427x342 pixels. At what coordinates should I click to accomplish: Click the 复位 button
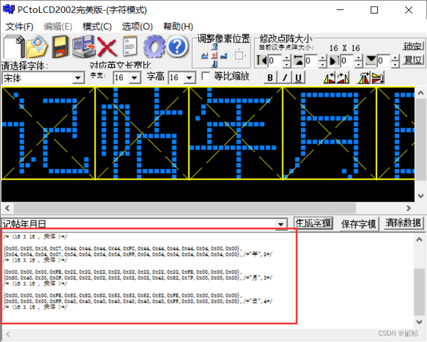[x=413, y=60]
